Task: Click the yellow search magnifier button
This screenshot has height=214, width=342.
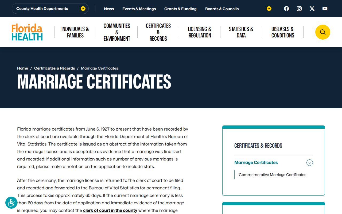Action: pyautogui.click(x=323, y=32)
